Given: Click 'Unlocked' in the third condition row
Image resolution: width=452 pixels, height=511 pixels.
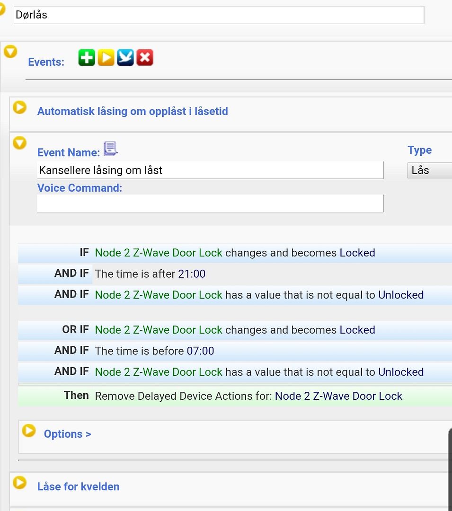Looking at the screenshot, I should click(x=401, y=295).
